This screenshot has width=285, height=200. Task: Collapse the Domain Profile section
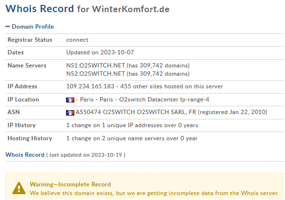[8, 27]
